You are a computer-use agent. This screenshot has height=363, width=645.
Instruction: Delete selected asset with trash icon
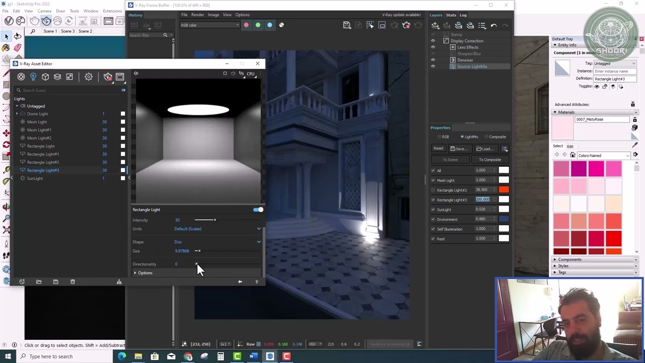point(73,282)
